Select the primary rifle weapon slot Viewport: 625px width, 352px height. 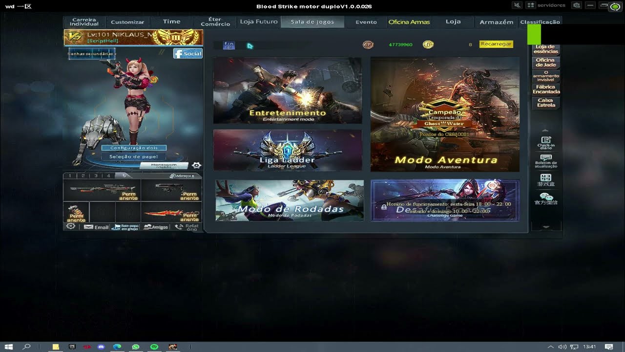pos(102,190)
